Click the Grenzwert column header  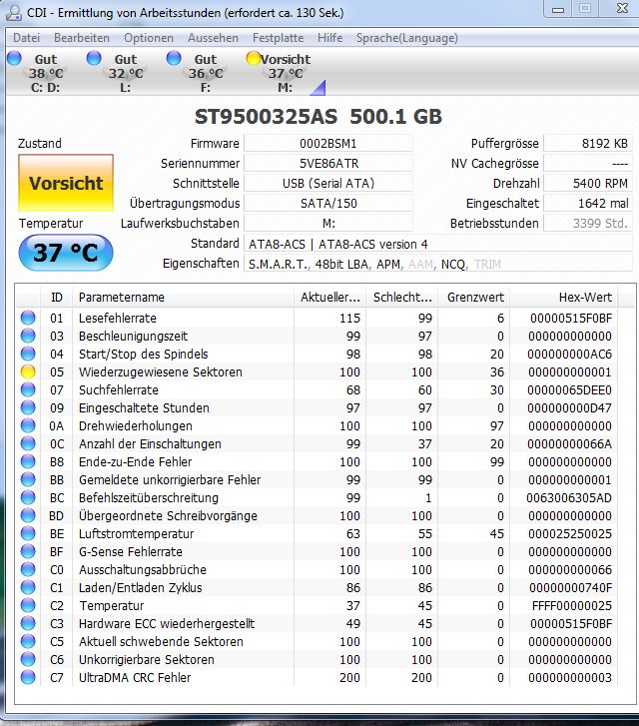(473, 297)
